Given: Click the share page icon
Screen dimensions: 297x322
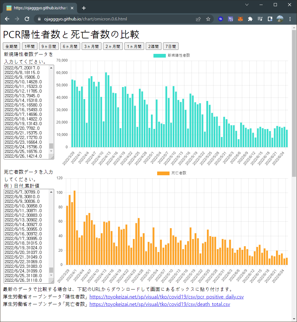Looking at the screenshot, I should [198, 19].
